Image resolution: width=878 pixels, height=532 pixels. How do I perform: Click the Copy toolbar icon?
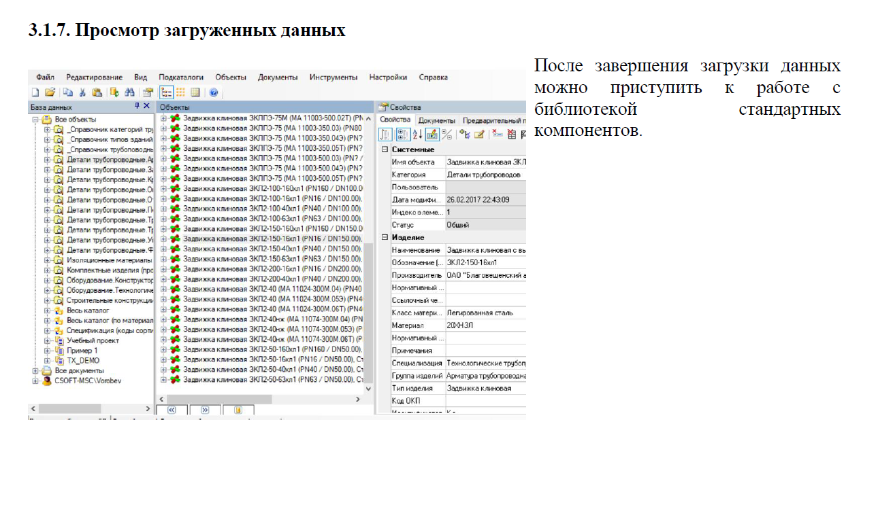coord(68,92)
